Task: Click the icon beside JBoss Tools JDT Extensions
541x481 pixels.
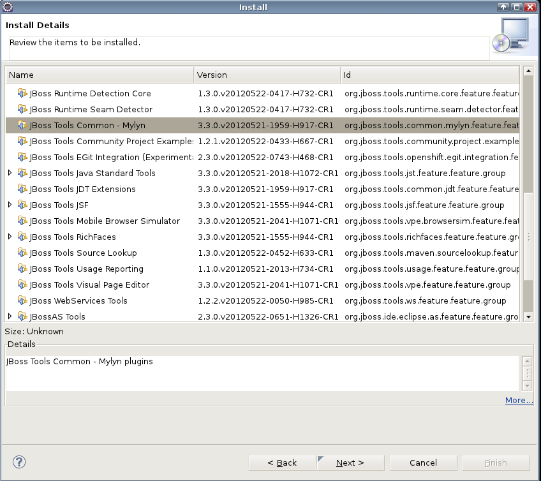Action: [22, 189]
